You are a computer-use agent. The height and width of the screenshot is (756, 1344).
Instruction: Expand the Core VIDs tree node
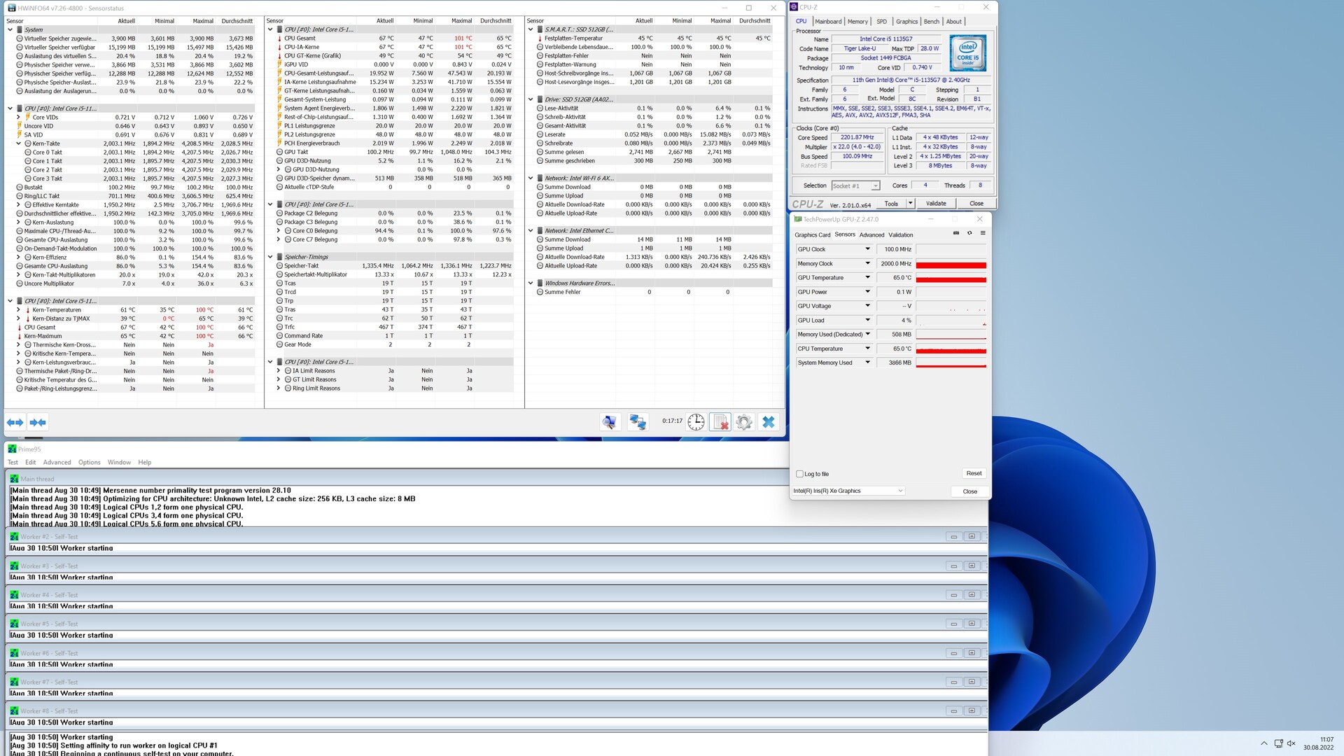click(19, 117)
